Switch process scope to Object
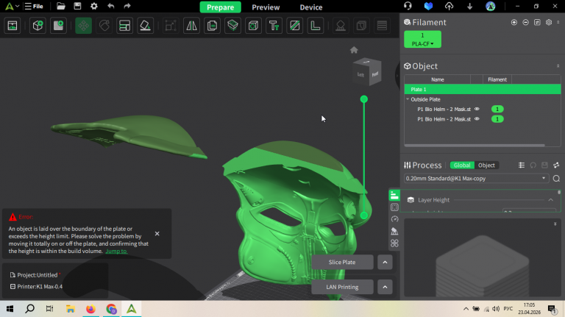The height and width of the screenshot is (317, 565). point(487,165)
